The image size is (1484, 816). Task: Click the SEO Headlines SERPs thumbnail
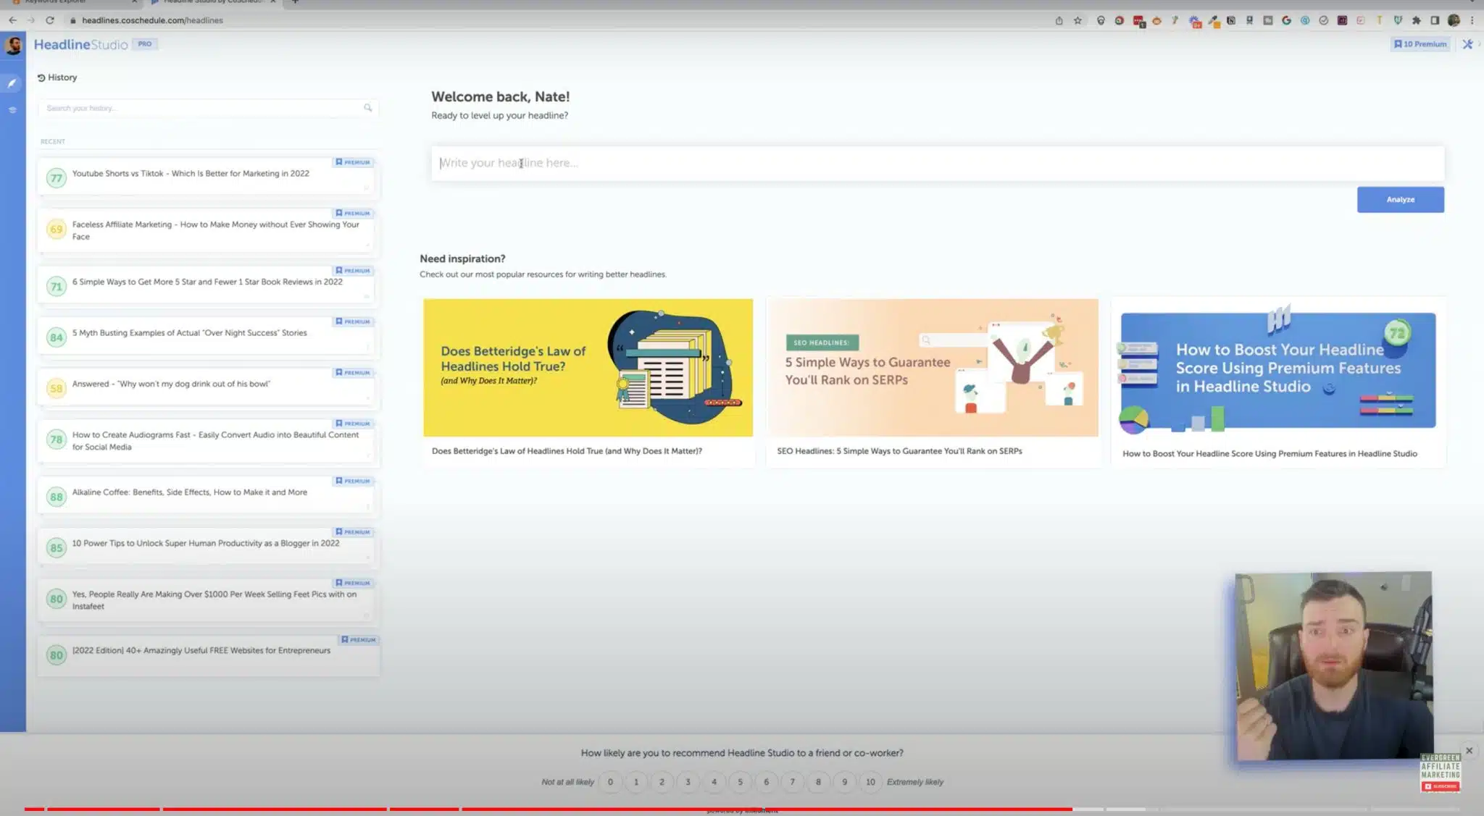933,368
